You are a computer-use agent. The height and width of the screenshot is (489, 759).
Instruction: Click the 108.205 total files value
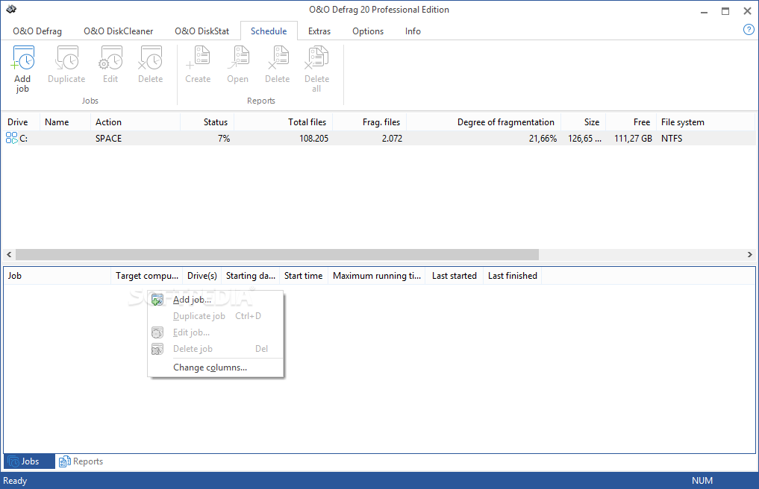click(313, 139)
